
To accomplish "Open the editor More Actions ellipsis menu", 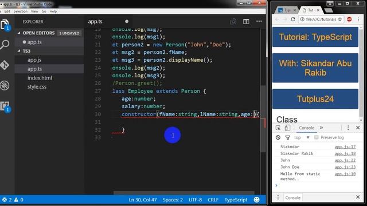I will point(259,21).
